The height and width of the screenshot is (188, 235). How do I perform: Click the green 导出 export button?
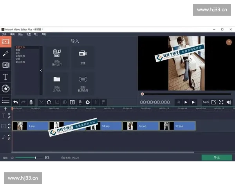[x=216, y=157]
